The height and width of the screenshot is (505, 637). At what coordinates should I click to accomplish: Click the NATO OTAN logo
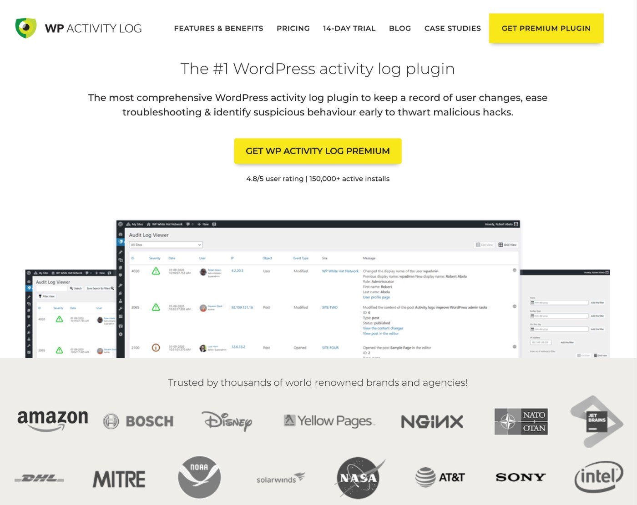(x=521, y=421)
